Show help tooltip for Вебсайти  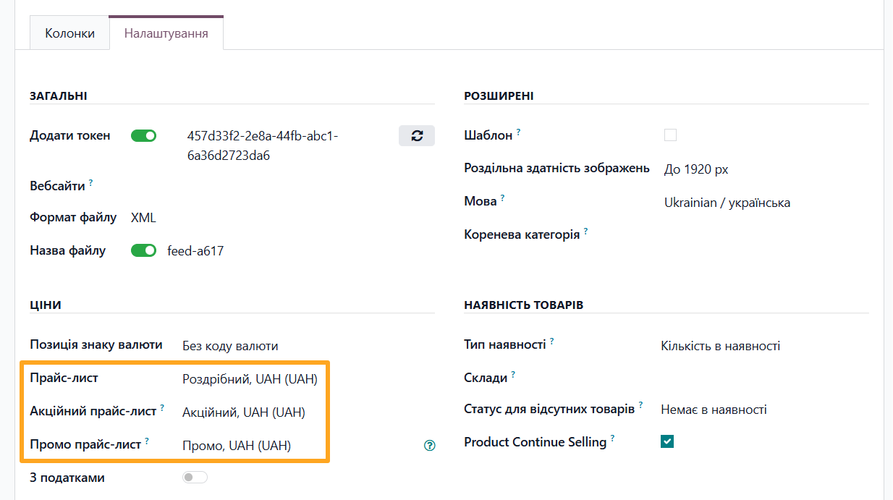click(91, 183)
